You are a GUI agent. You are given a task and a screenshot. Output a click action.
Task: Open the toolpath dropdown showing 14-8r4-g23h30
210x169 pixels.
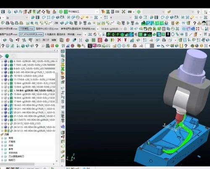click(121, 29)
